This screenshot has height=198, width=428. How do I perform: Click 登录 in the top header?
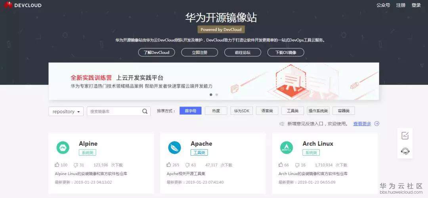click(x=416, y=5)
